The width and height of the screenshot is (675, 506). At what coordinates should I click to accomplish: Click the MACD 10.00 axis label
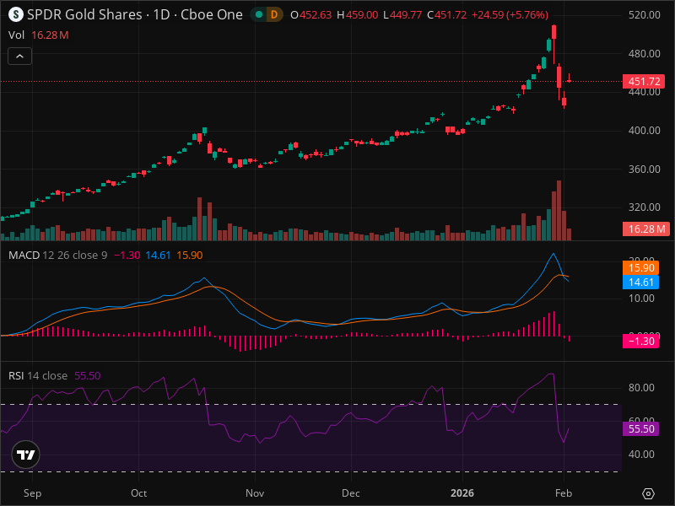641,299
